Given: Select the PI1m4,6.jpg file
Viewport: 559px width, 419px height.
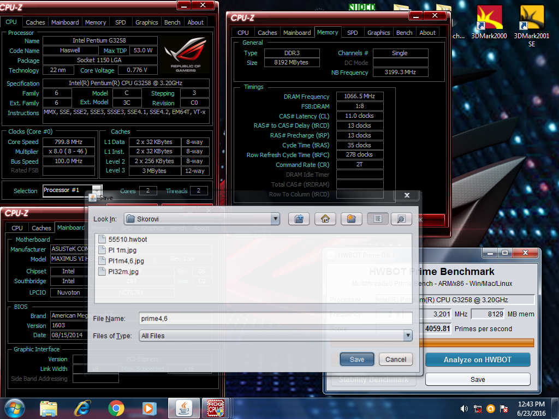Looking at the screenshot, I should pyautogui.click(x=121, y=261).
